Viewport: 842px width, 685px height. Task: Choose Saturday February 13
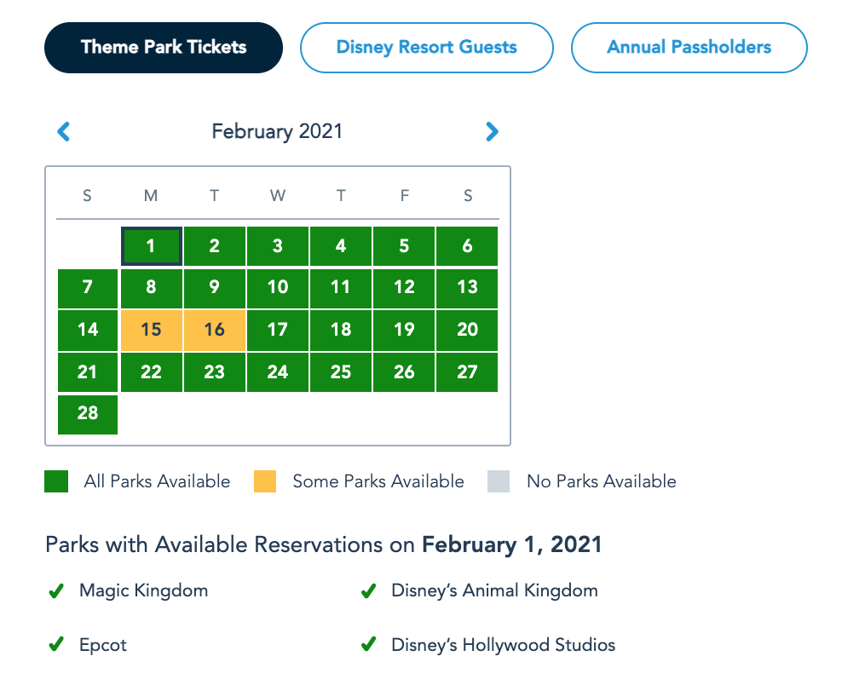click(467, 288)
